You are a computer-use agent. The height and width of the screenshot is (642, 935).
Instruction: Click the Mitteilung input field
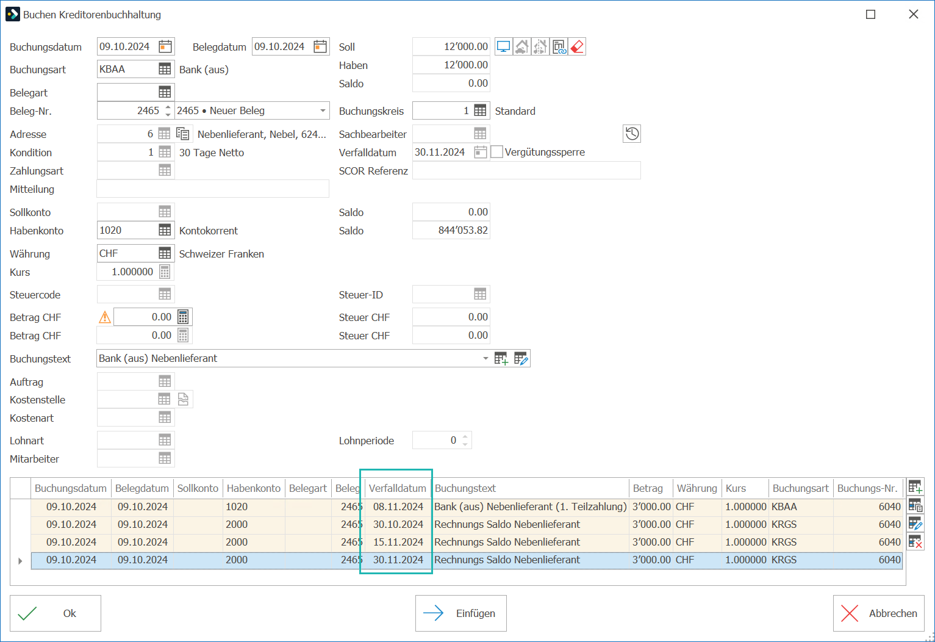pos(213,189)
